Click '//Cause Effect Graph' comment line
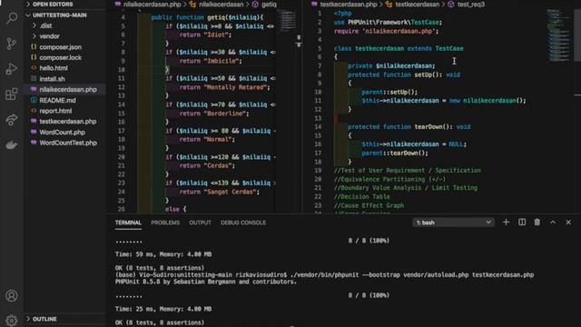Viewport: 581px width, 327px height. tap(369, 205)
